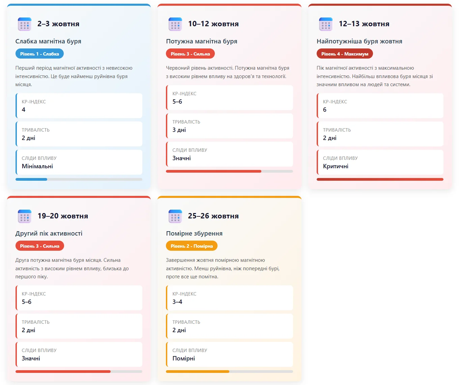This screenshot has height=385, width=461.
Task: Click the KP-індекс box showing 3–4
Action: [230, 298]
